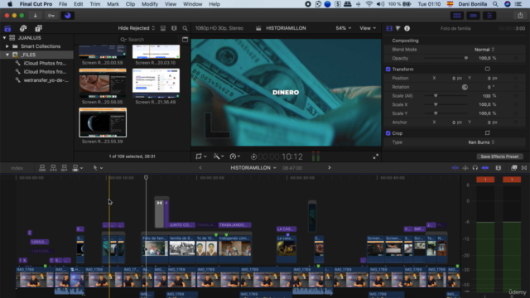Image resolution: width=530 pixels, height=298 pixels.
Task: Open the viewer View options dropdown
Action: coord(368,28)
